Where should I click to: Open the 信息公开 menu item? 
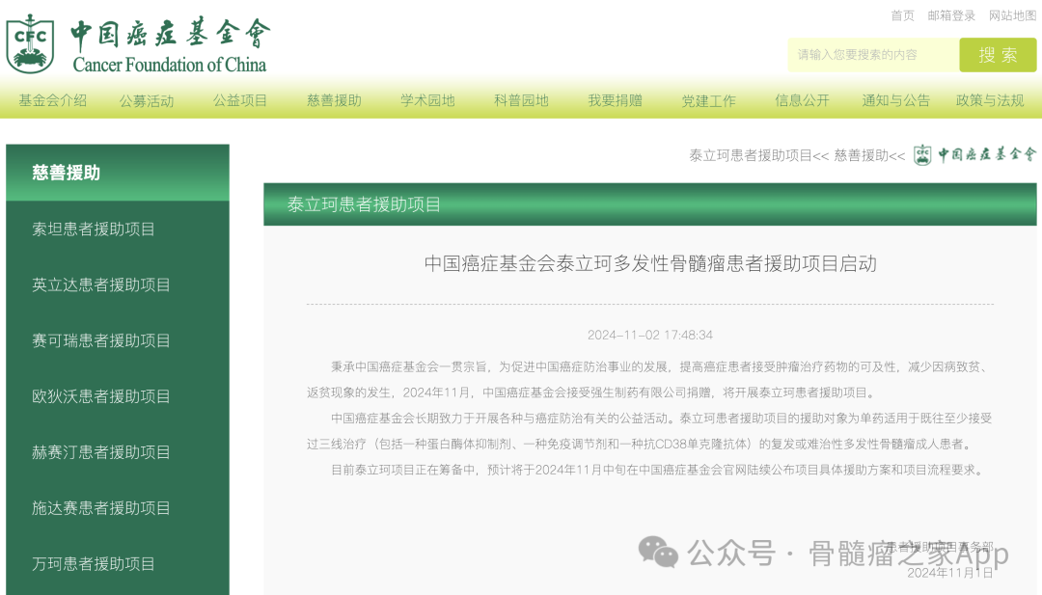point(802,100)
